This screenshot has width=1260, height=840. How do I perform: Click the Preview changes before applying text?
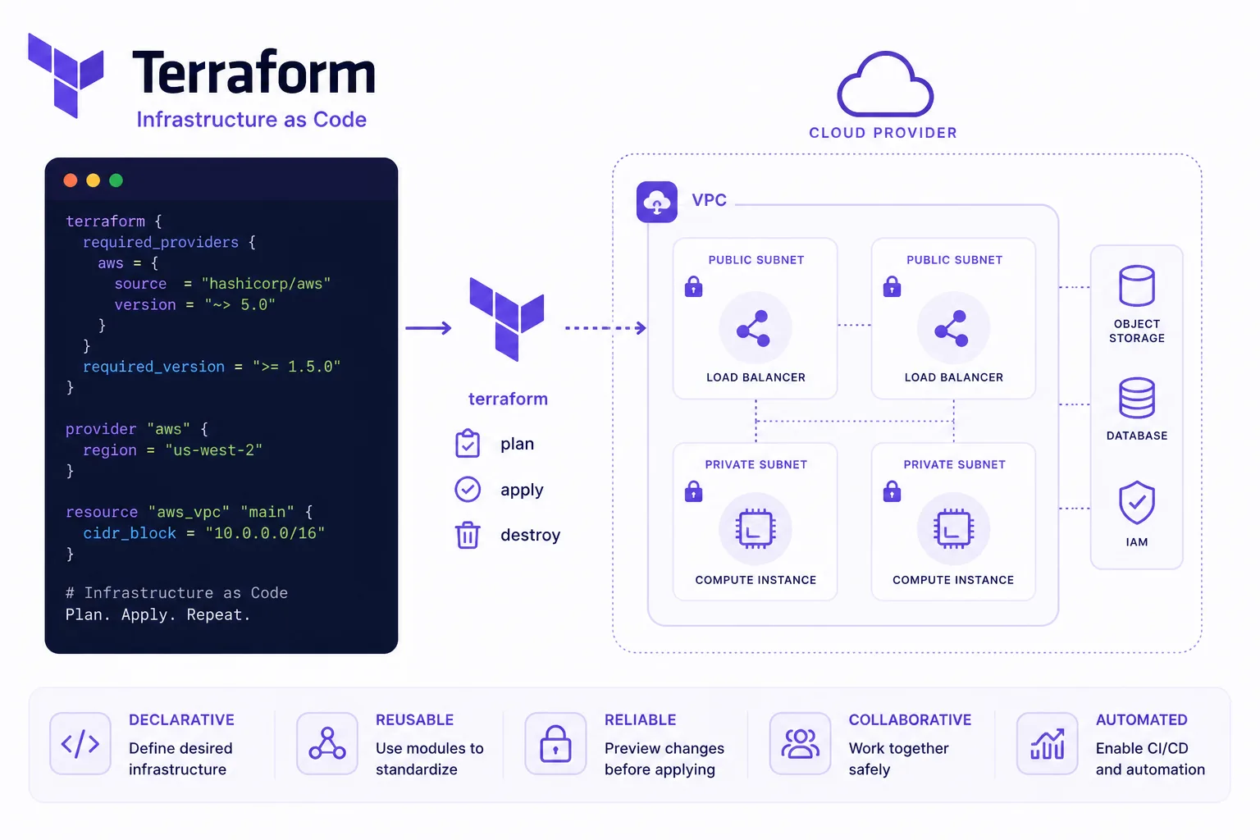pyautogui.click(x=664, y=759)
